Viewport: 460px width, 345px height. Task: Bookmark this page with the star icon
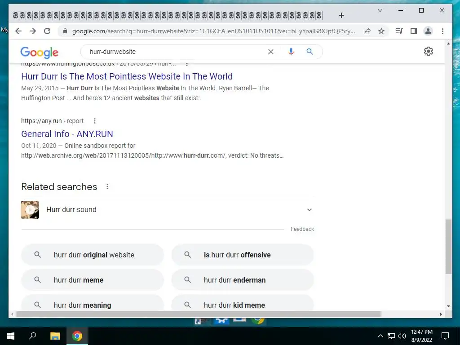point(381,31)
